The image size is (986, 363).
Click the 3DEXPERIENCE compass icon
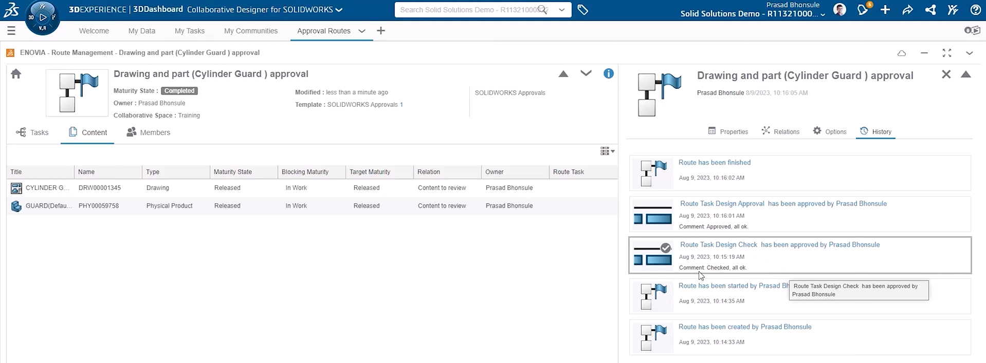click(42, 17)
